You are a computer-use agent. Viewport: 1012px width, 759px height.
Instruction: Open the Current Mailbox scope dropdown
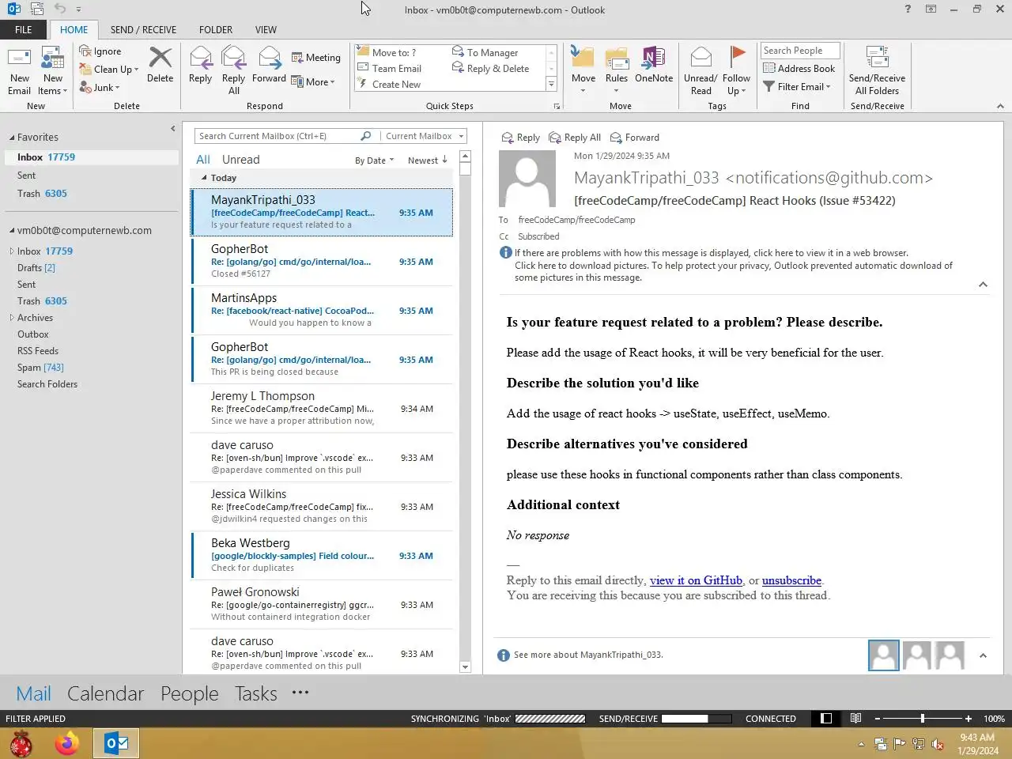tap(424, 136)
